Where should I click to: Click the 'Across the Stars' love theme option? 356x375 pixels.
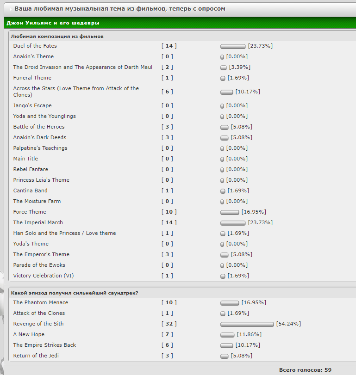point(76,92)
